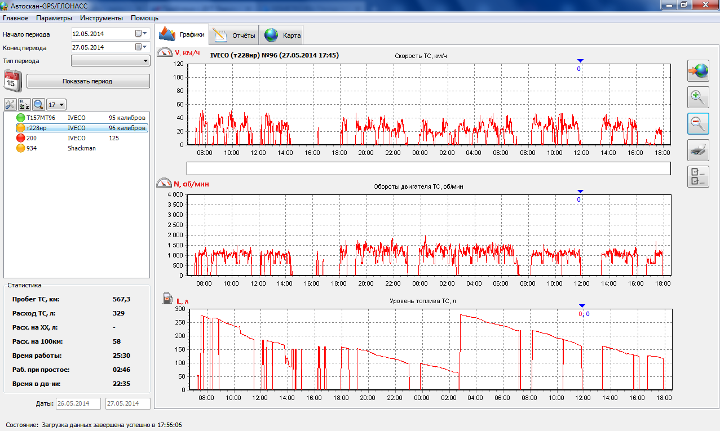Zoom out with the minus magnifier
This screenshot has width=720, height=431.
click(698, 123)
